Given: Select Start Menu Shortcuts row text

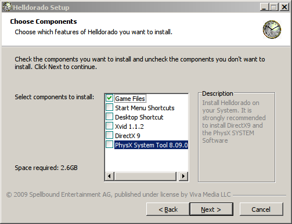Looking at the screenshot, I should [x=145, y=108].
